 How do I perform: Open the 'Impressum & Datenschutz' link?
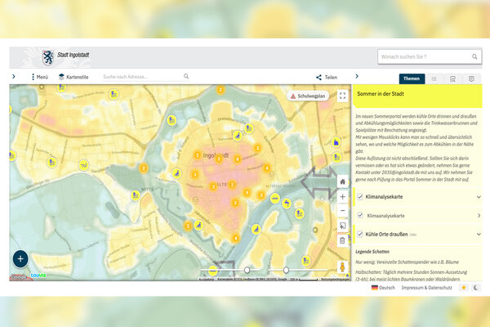(426, 288)
